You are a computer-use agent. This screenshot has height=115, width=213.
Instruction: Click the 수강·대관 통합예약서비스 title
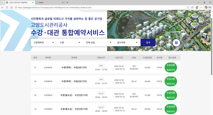pos(68,33)
